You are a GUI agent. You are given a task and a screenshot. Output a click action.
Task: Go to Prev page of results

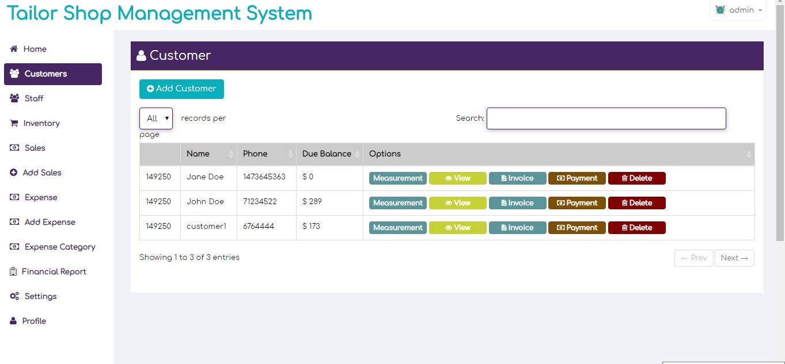coord(694,258)
